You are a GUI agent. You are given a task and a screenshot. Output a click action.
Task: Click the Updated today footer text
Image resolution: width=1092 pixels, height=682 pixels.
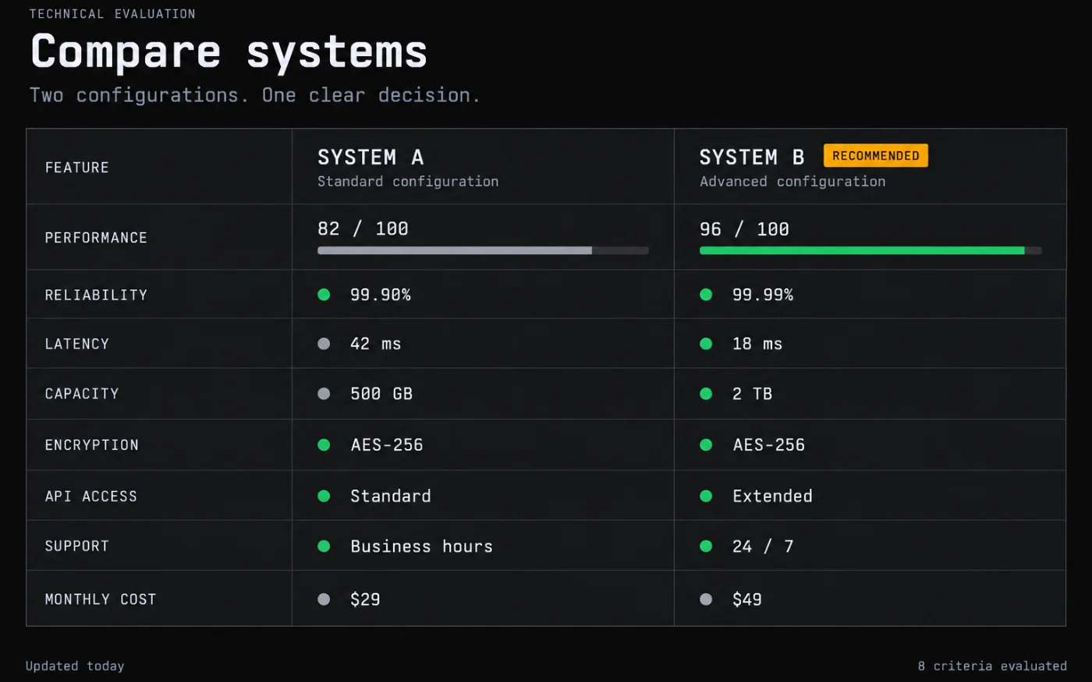(x=75, y=666)
